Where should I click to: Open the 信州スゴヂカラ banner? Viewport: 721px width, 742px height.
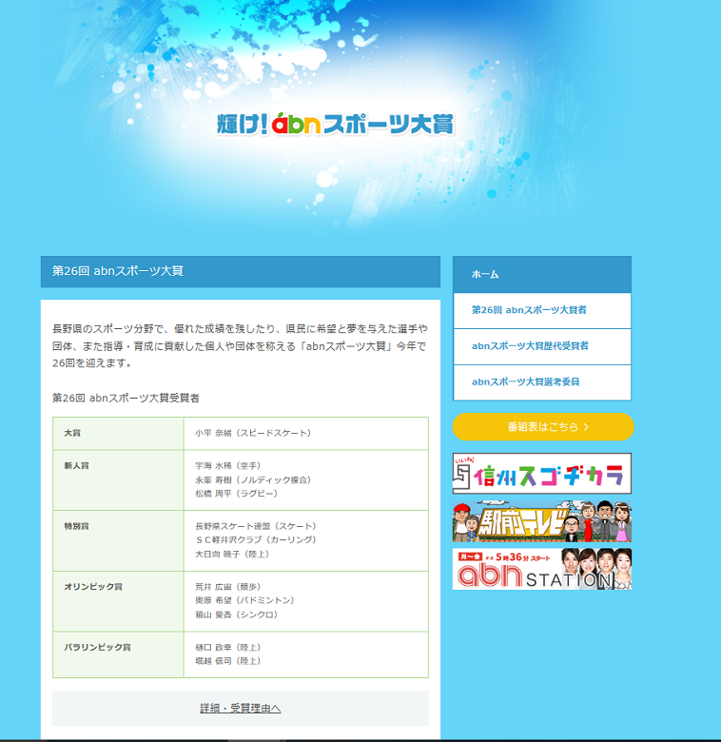tap(541, 474)
